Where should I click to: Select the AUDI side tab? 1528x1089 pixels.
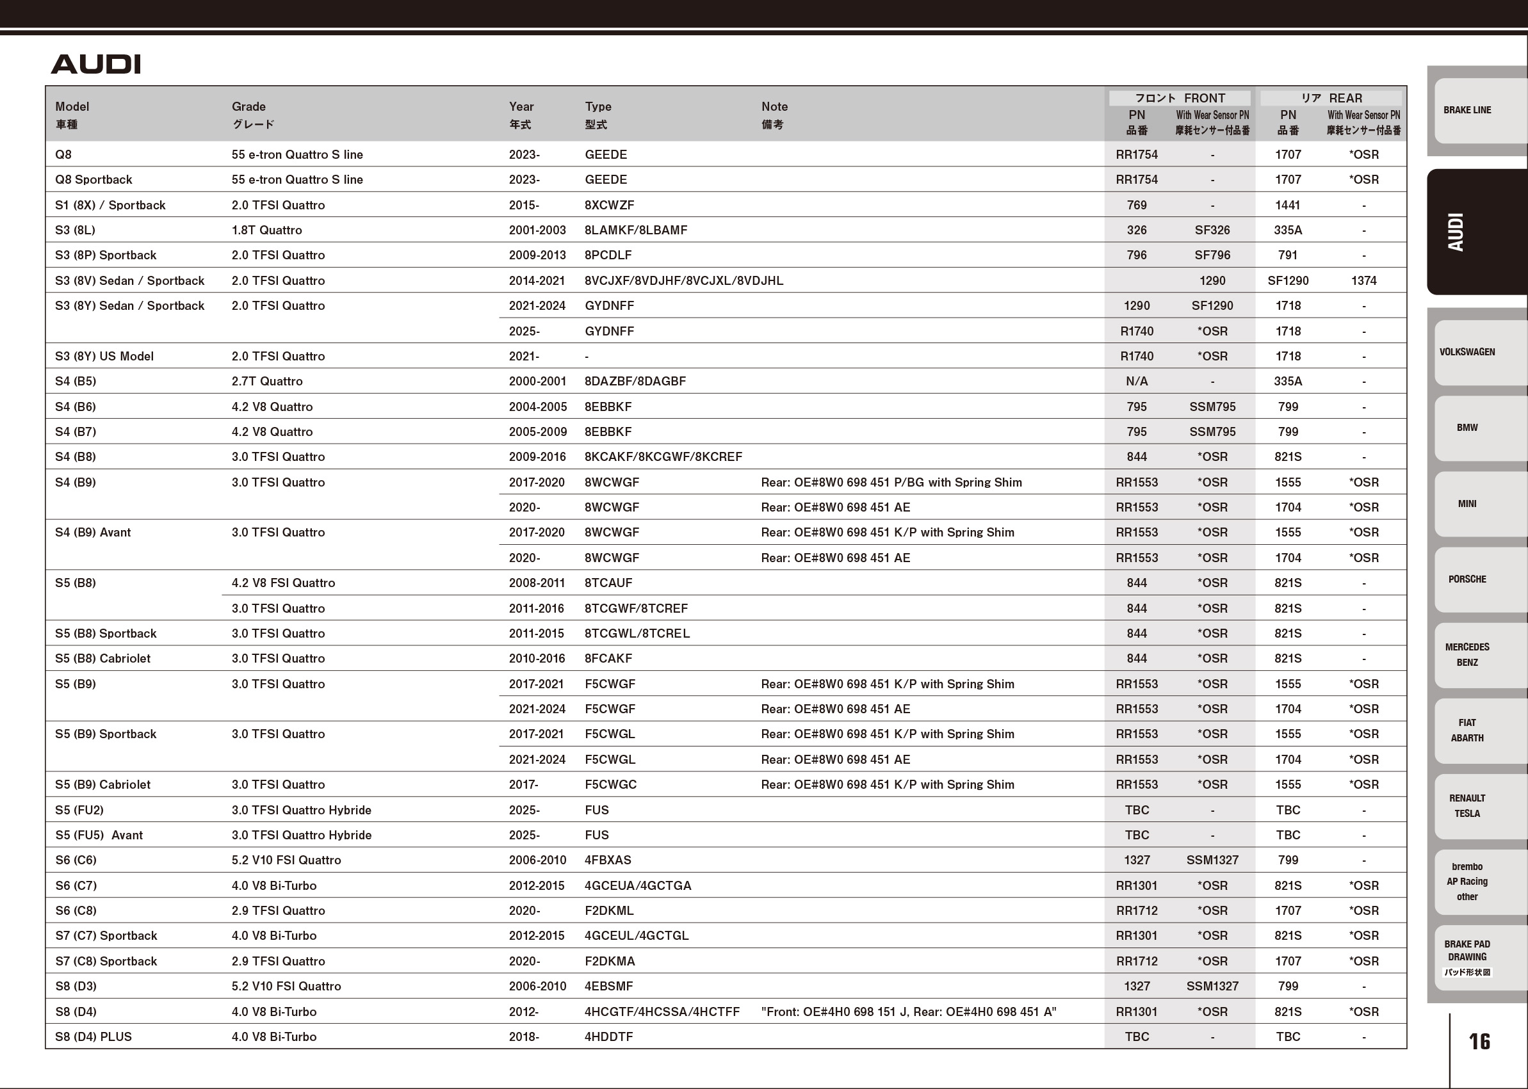(x=1477, y=231)
